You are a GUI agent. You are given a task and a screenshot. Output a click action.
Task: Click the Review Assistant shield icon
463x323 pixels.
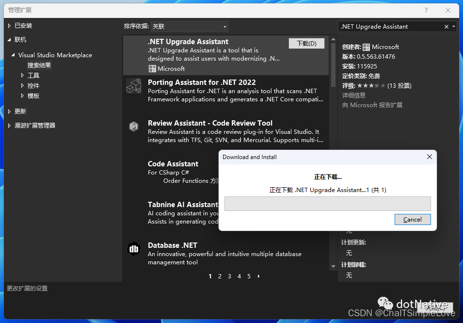click(x=134, y=127)
